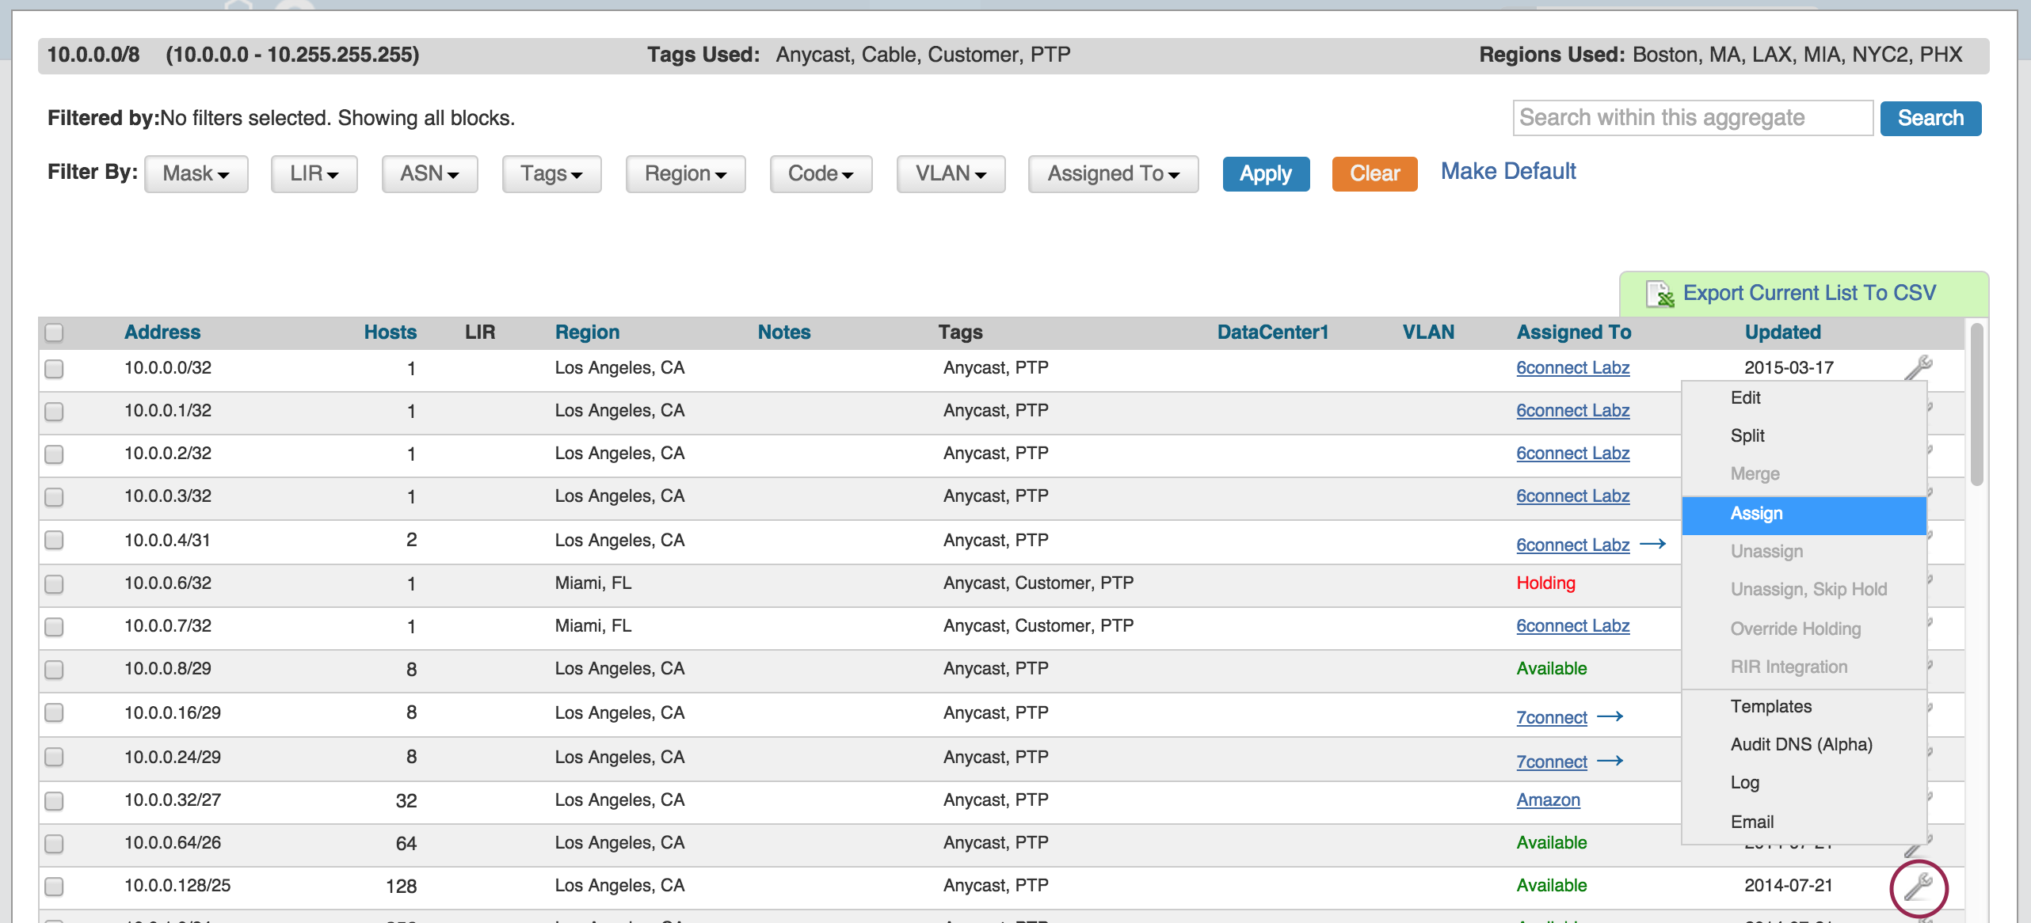Click CSV export spreadsheet icon
2031x923 pixels.
[1659, 294]
